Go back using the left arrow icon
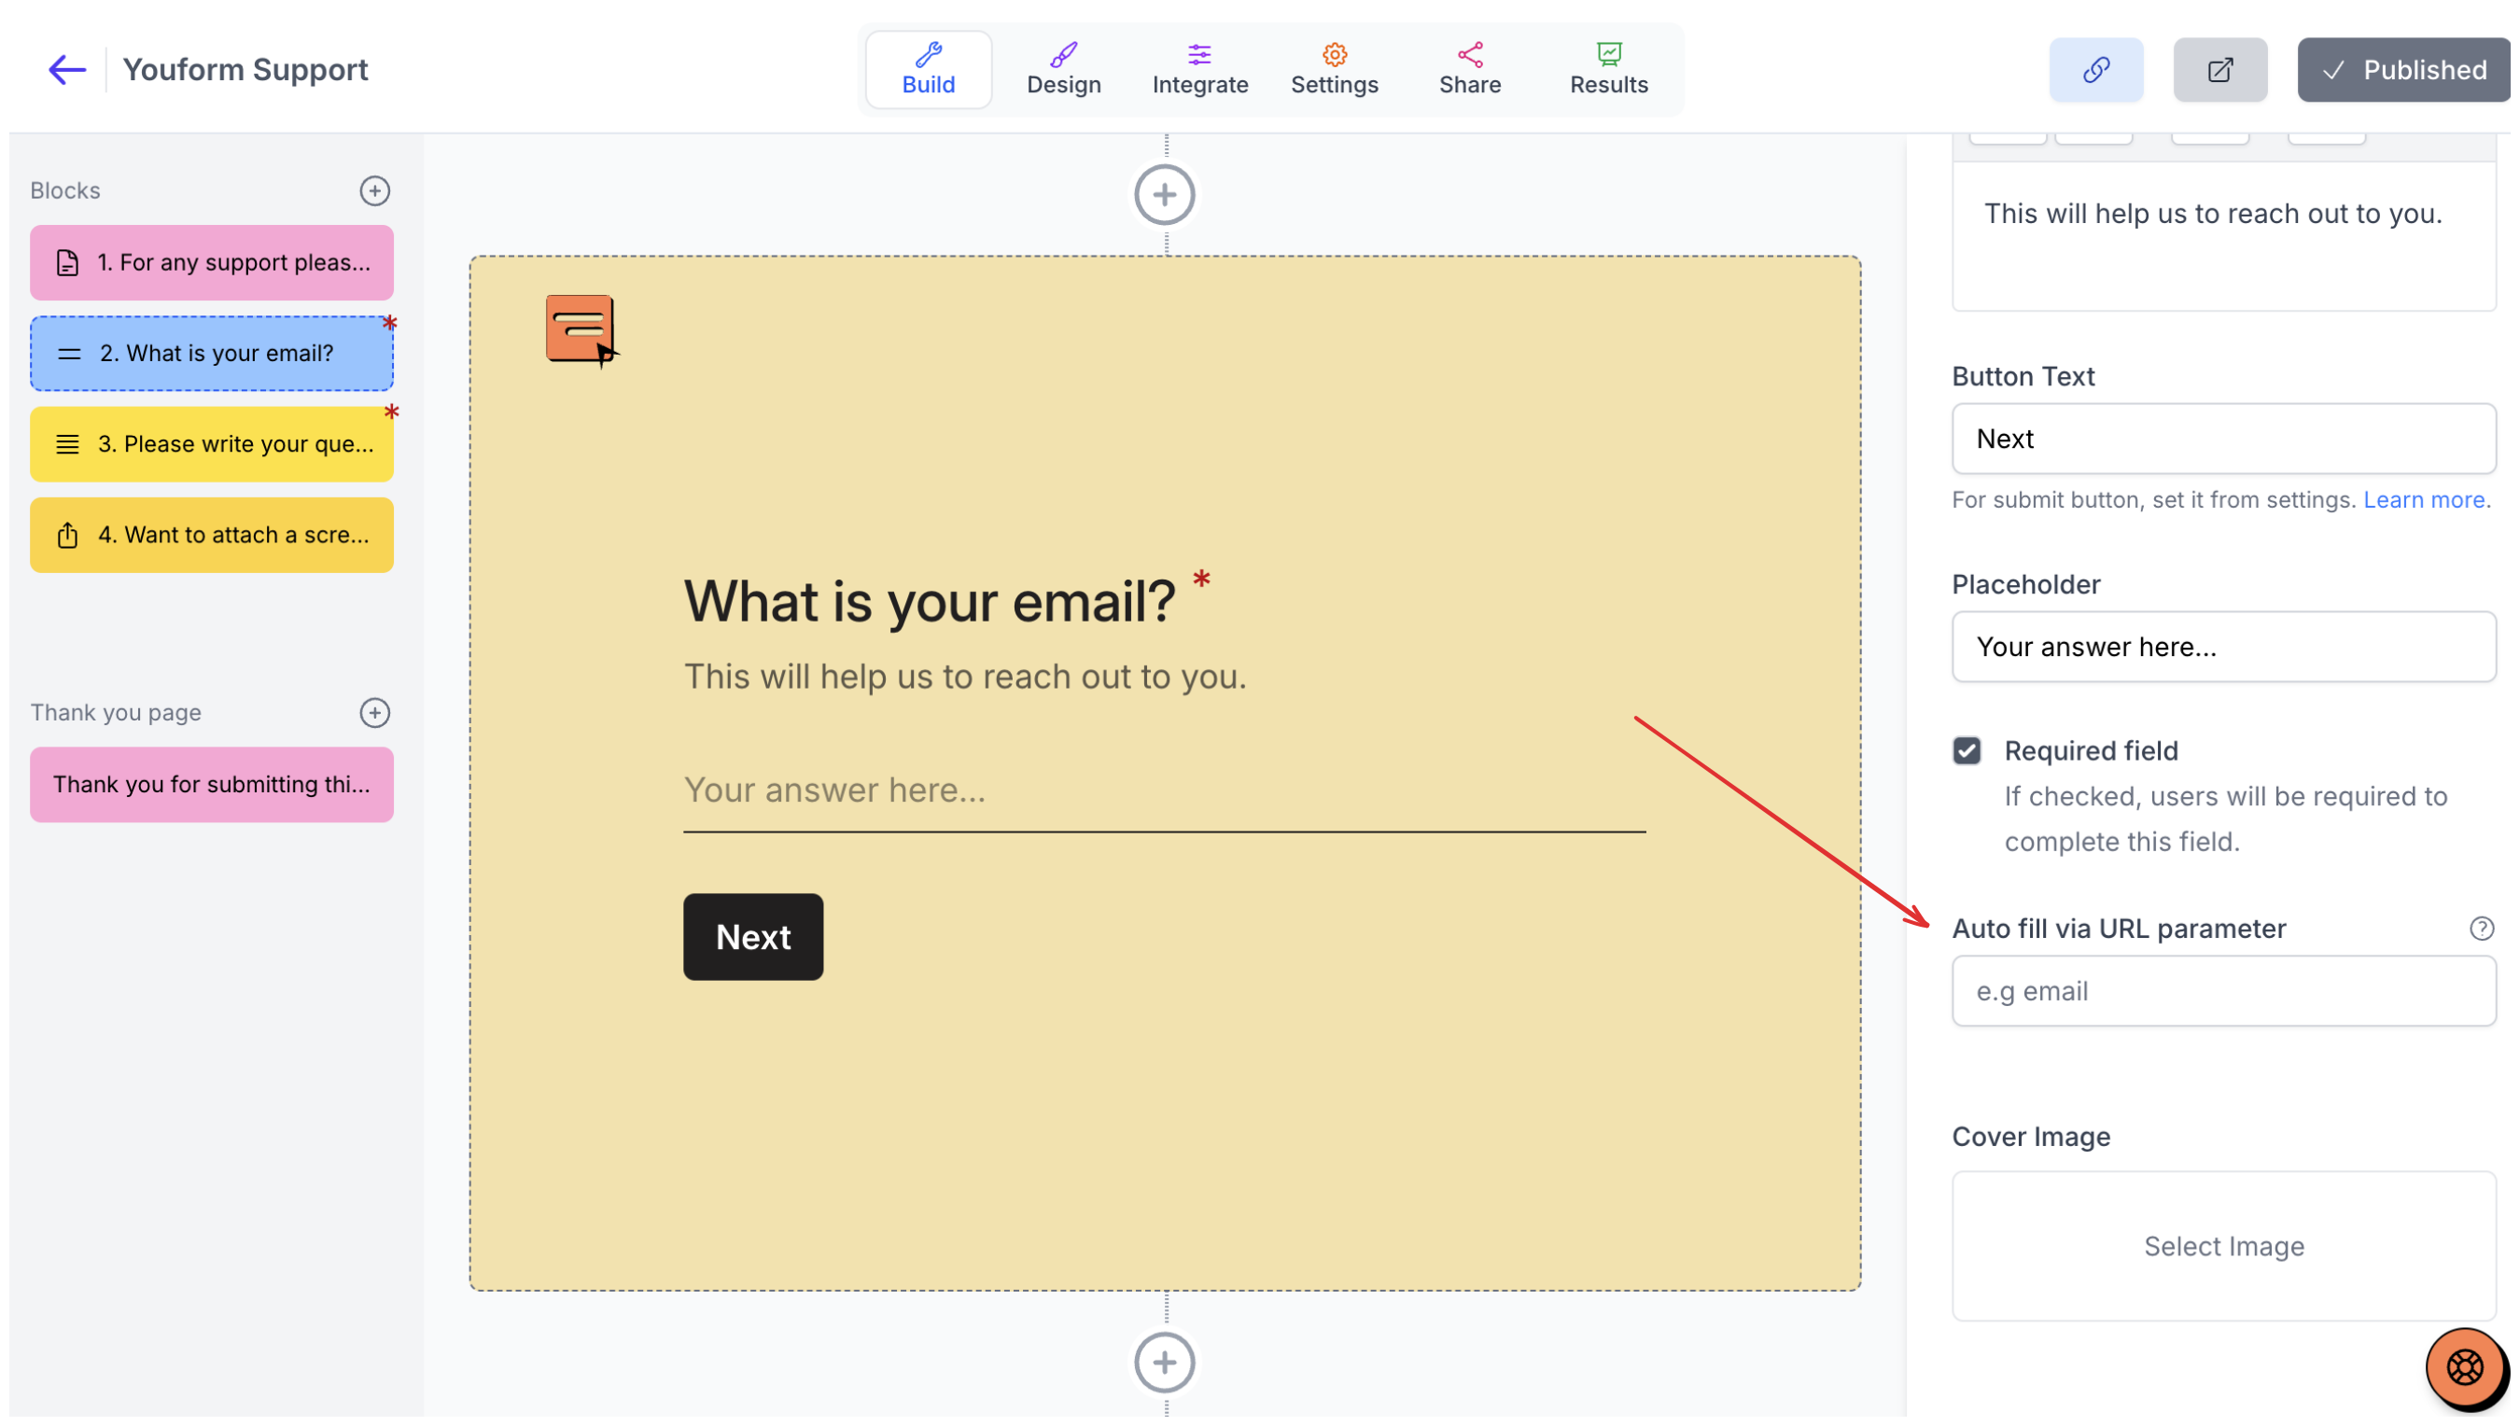The height and width of the screenshot is (1426, 2520). coord(66,70)
